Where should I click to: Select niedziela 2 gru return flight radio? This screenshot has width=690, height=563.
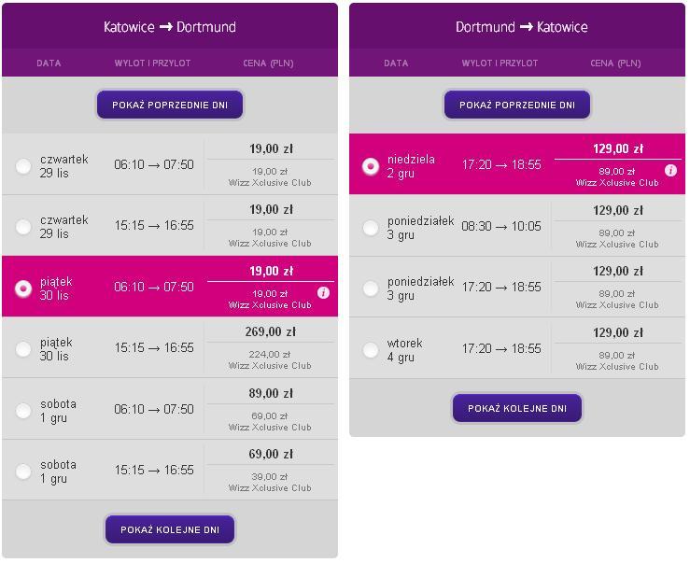371,166
